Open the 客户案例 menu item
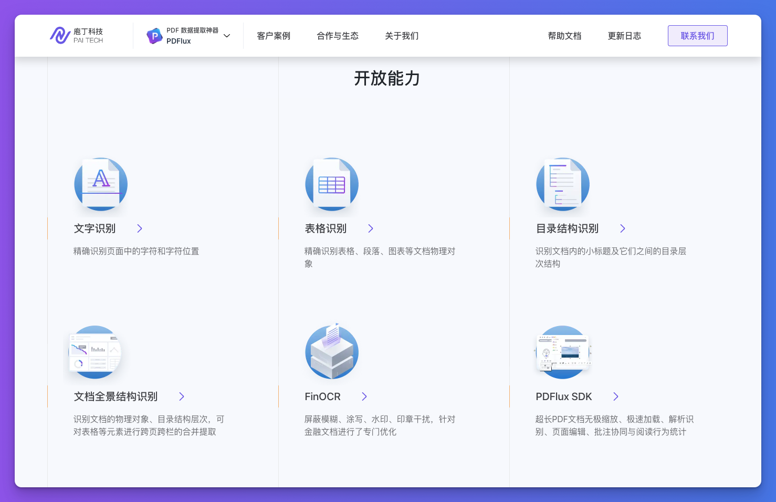This screenshot has height=502, width=776. pos(274,36)
